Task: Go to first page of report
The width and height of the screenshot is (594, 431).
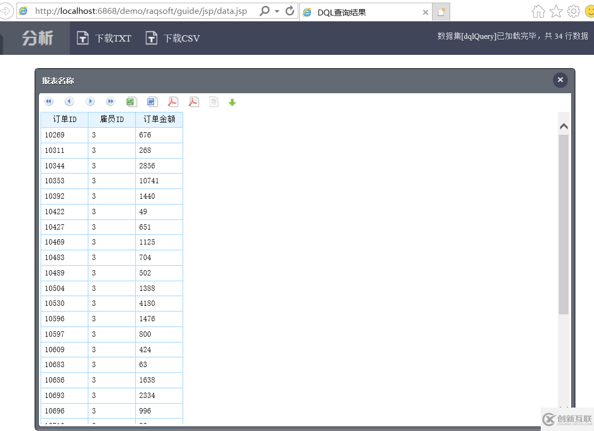Action: [49, 102]
